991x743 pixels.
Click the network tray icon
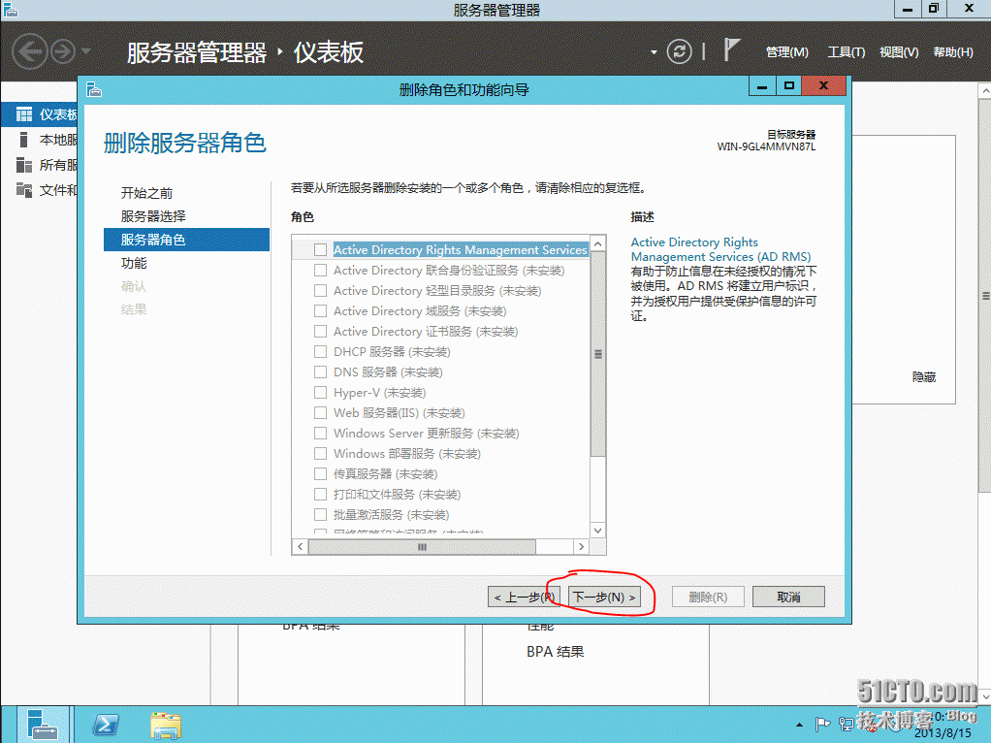click(x=847, y=724)
